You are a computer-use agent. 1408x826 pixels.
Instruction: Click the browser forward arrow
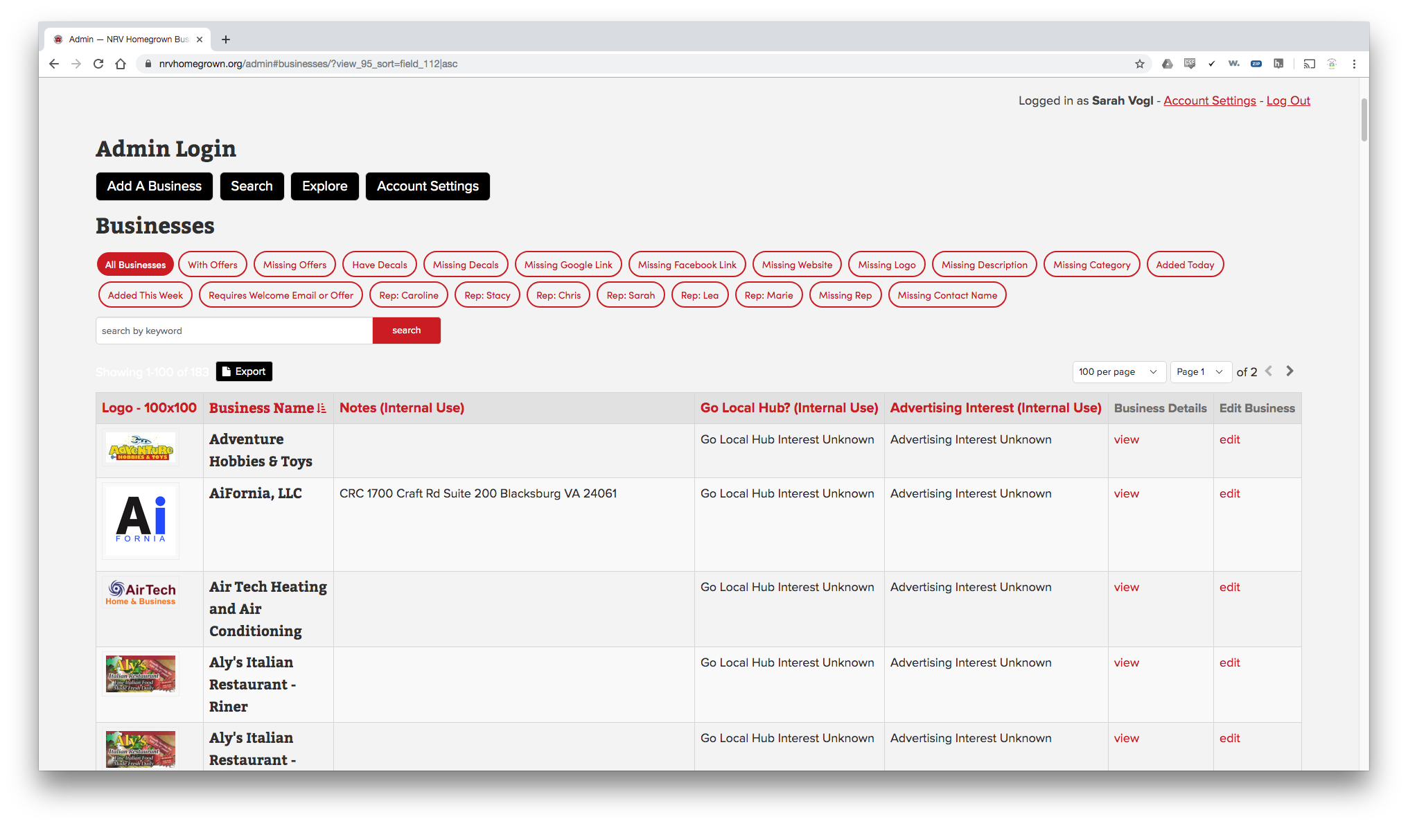[76, 64]
